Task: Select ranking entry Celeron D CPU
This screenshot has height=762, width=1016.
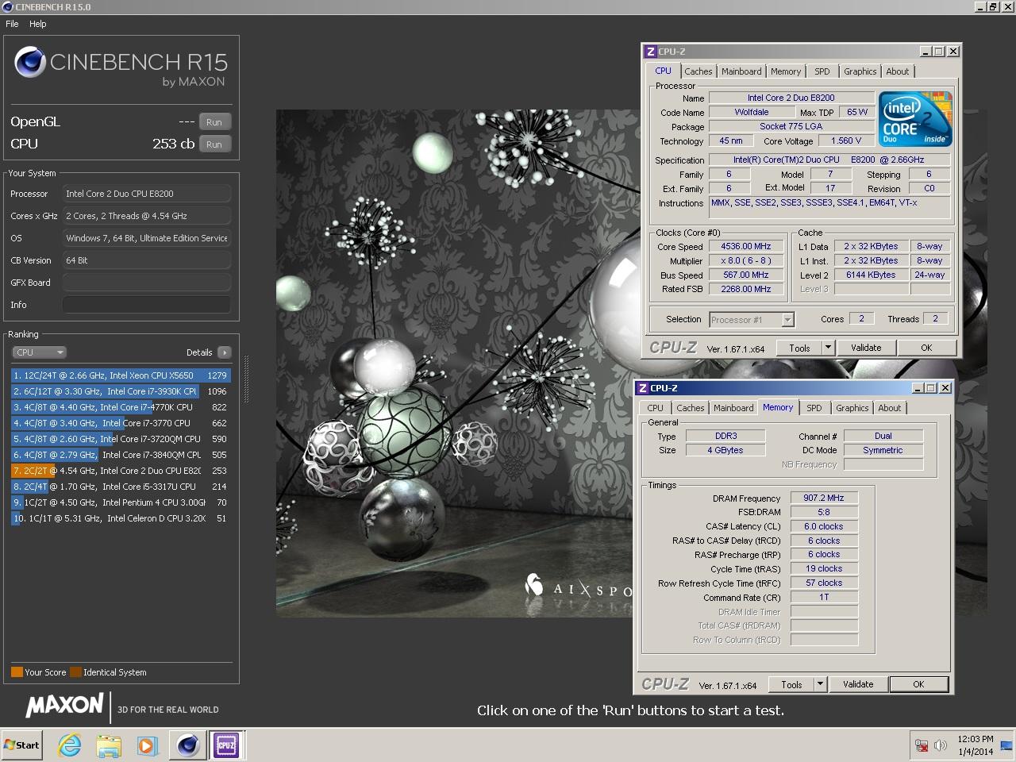Action: pos(121,518)
